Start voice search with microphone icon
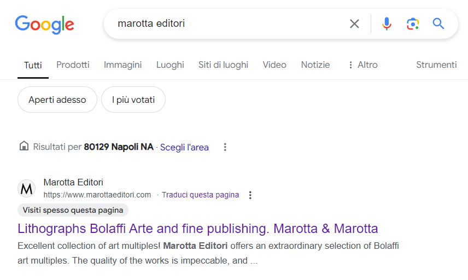 click(x=387, y=24)
